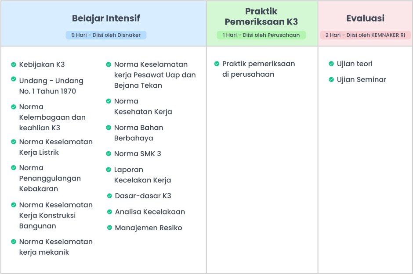Click the green checkmark beside Kebijakan K3
The height and width of the screenshot is (274, 413).
(14, 65)
